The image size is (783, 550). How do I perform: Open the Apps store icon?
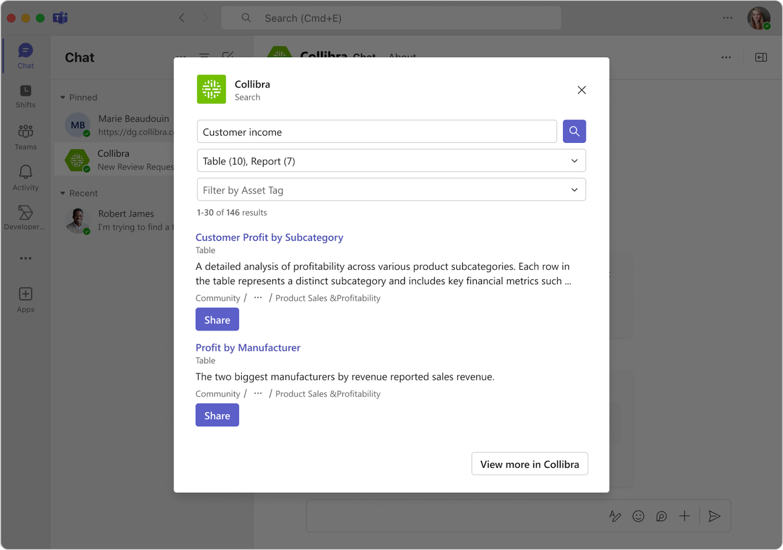(26, 299)
